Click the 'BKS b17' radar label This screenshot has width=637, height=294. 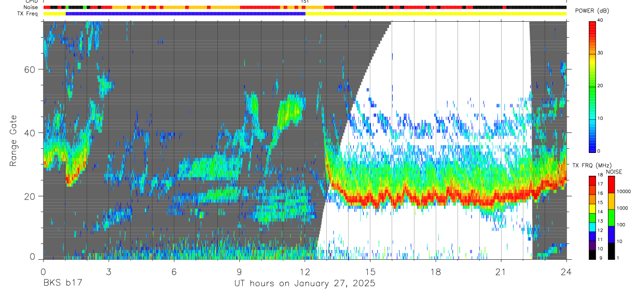pos(62,284)
